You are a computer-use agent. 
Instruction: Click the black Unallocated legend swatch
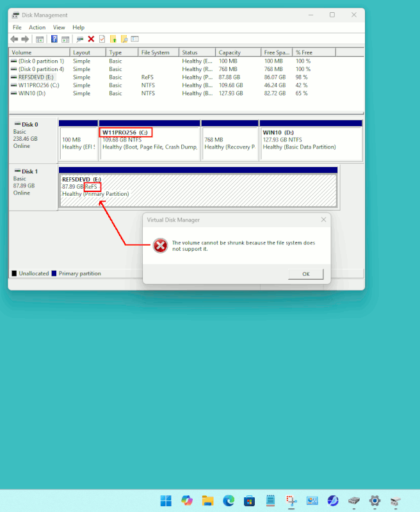click(x=14, y=273)
